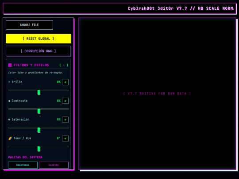Collapse Filtros y Estilos with [ - ]
Viewport: 239px width, 179px height.
coord(64,65)
